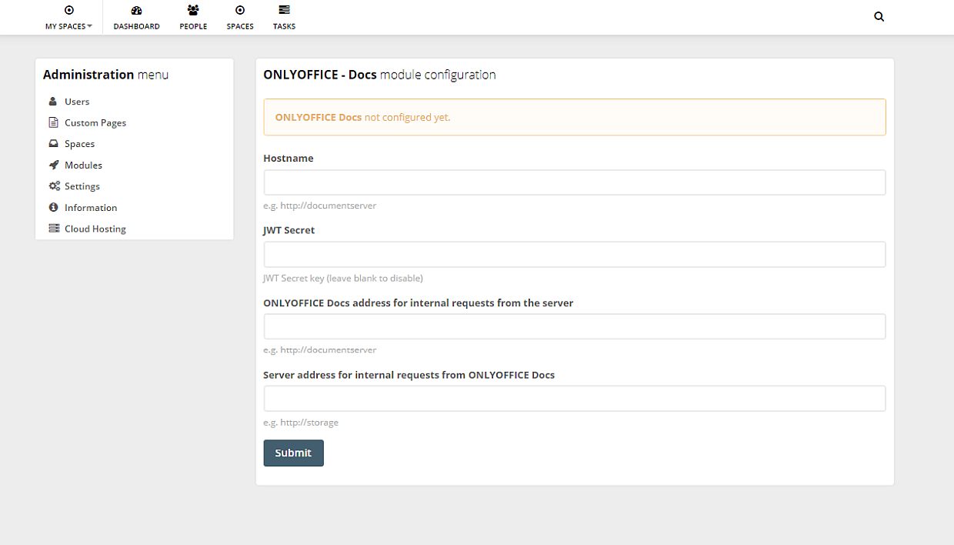Click the internal requests address field for ONLYOFFICE Docs
Screen dimensions: 954x545
coord(574,326)
